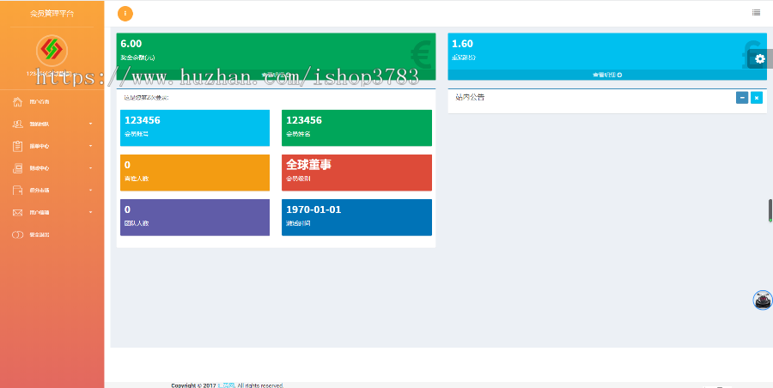Click the orange circular menu toggle icon
Screen dimensions: 773x388
pyautogui.click(x=125, y=14)
